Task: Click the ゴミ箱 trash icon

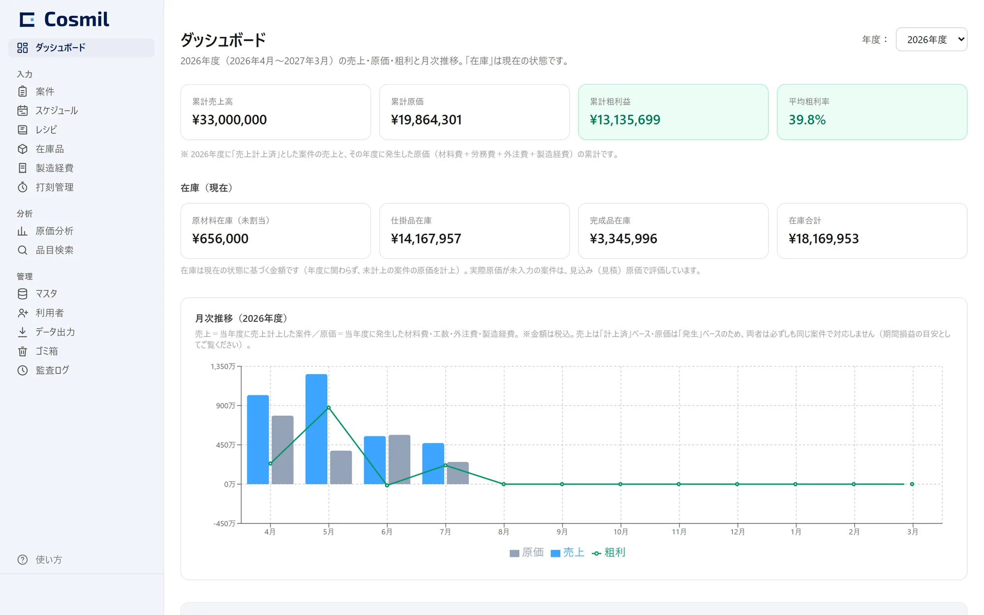Action: click(x=23, y=351)
